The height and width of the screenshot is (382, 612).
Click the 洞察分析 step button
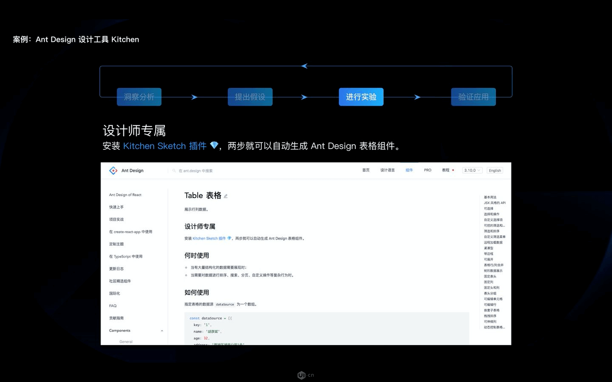tap(139, 97)
